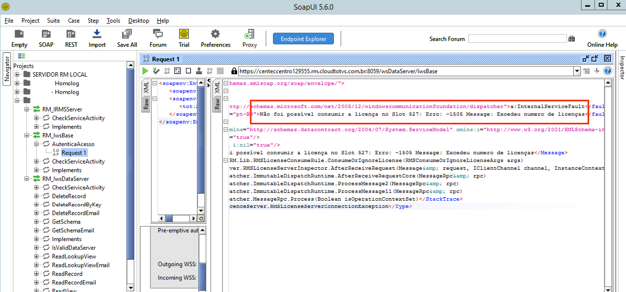Image resolution: width=626 pixels, height=292 pixels.
Task: Open the Project menu
Action: tap(30, 21)
